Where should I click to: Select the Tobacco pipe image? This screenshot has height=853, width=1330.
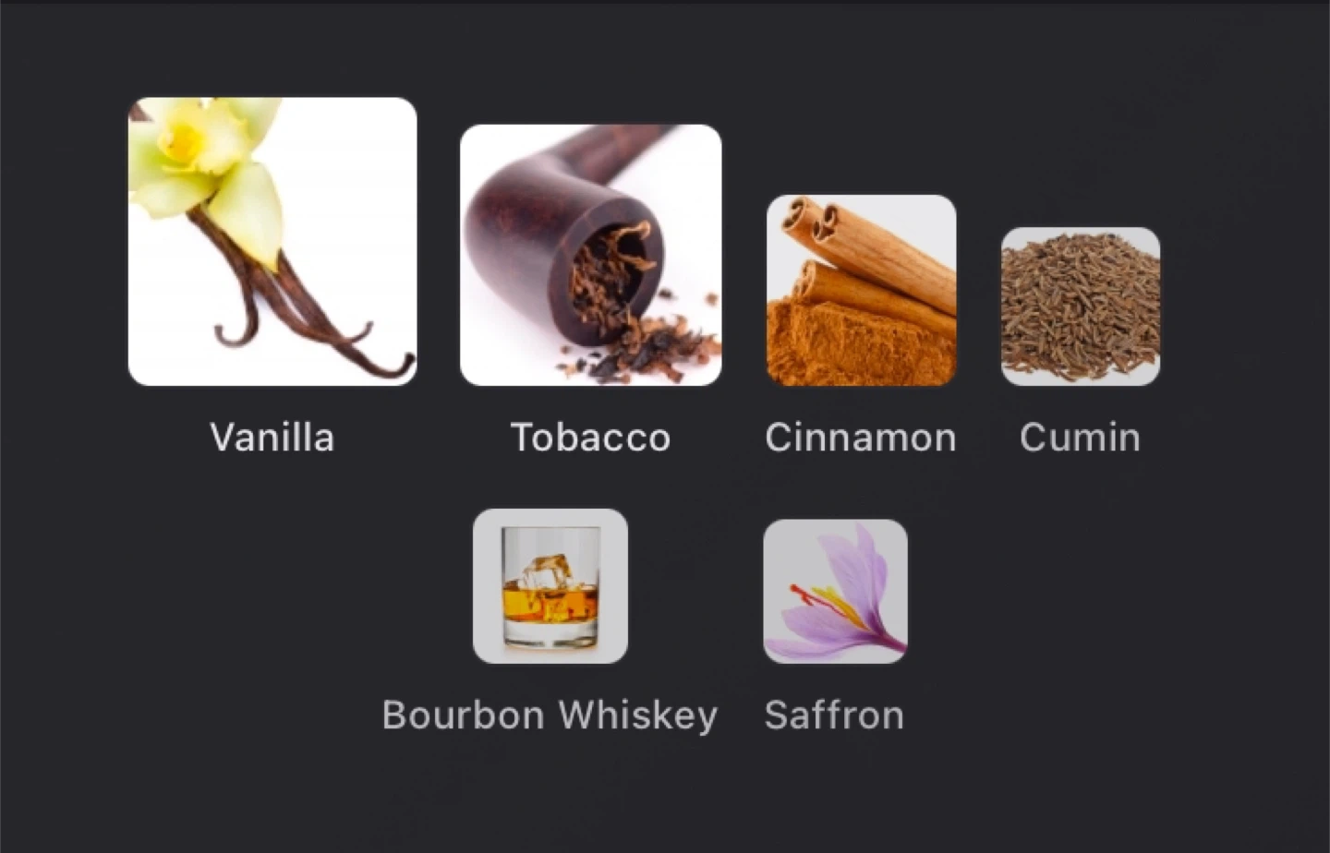coord(591,255)
